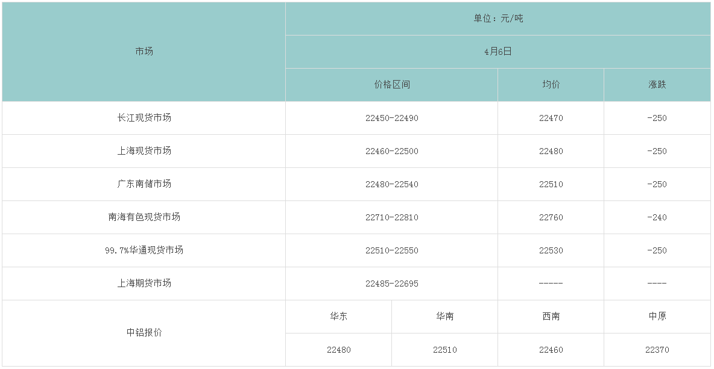The height and width of the screenshot is (369, 714).
Task: Click the 广东南储市场 row label
Action: (x=144, y=184)
